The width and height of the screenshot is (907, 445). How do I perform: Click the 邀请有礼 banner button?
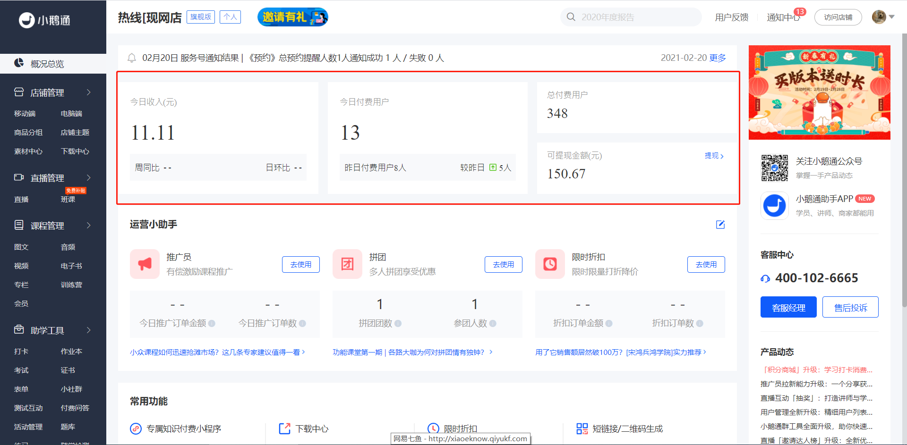tap(293, 17)
